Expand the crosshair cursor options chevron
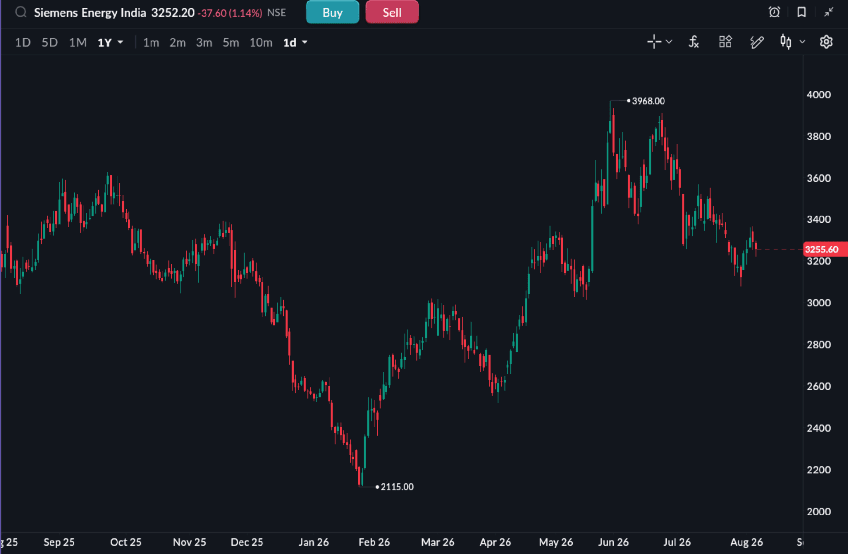848x554 pixels. pos(669,42)
